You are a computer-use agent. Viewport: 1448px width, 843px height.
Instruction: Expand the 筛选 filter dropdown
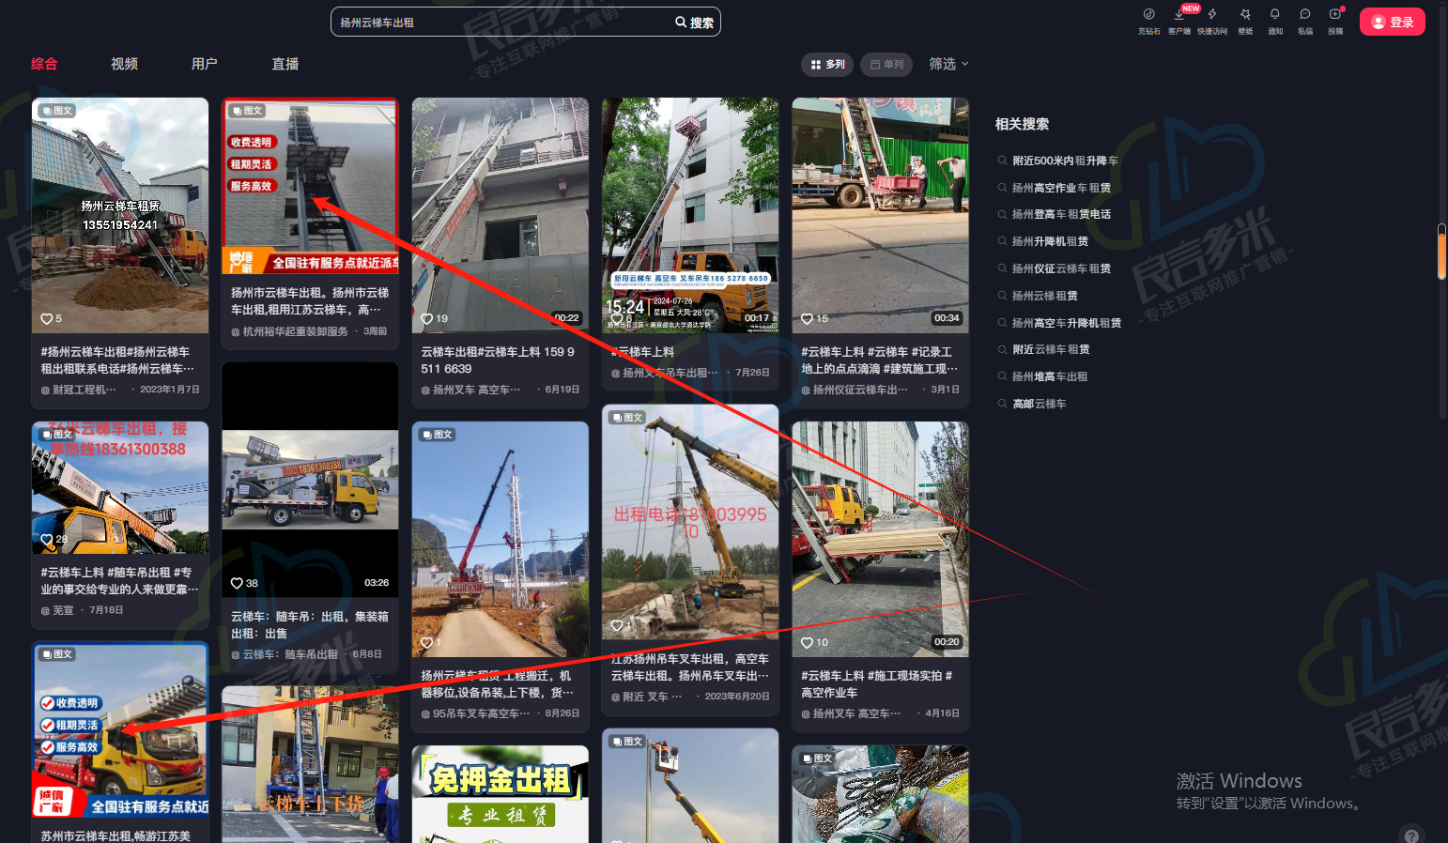948,64
